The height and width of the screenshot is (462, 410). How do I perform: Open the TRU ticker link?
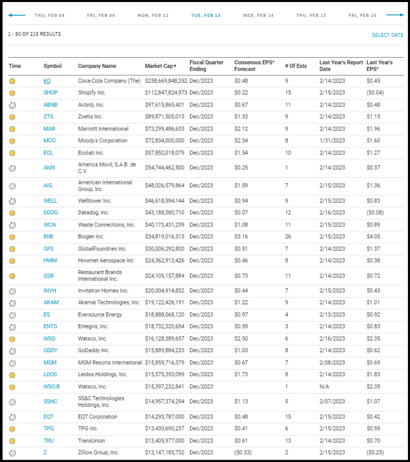click(49, 441)
